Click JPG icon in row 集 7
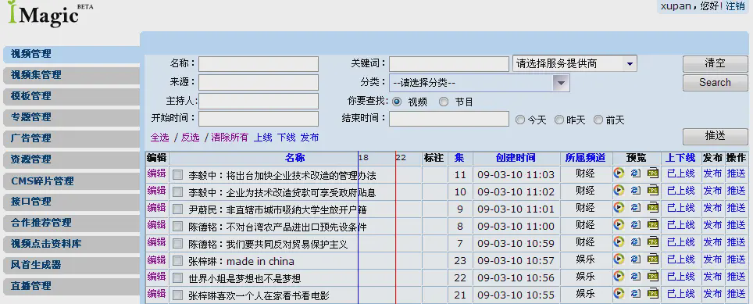753x304 pixels. click(653, 242)
